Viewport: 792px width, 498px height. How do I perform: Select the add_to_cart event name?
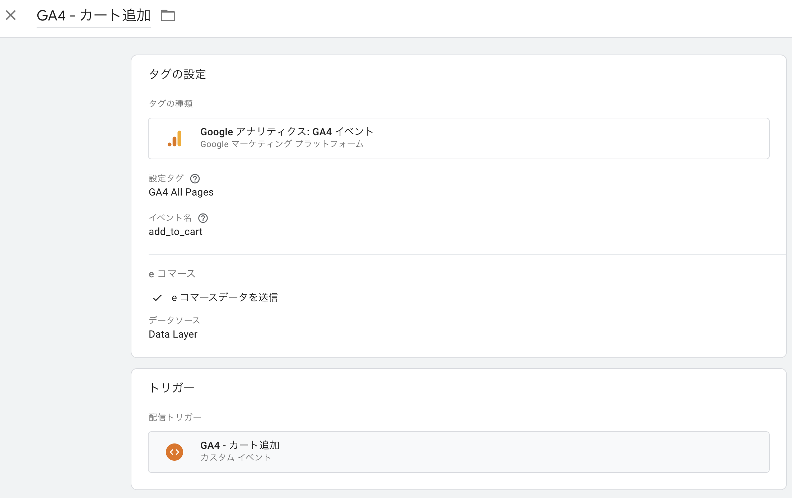click(176, 232)
